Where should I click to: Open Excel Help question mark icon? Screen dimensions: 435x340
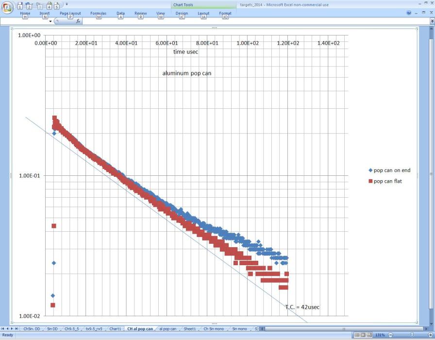tap(409, 13)
